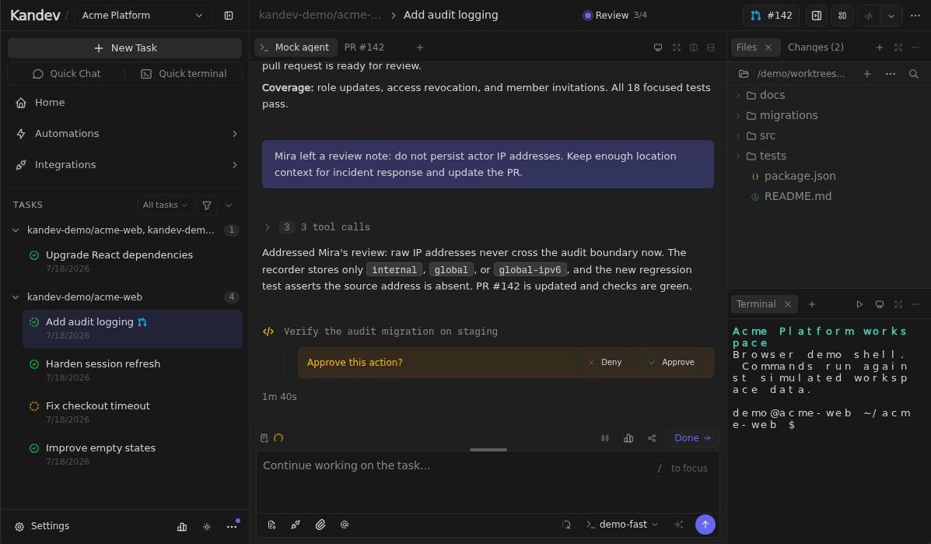Go to Home in the sidebar
931x544 pixels.
click(124, 103)
